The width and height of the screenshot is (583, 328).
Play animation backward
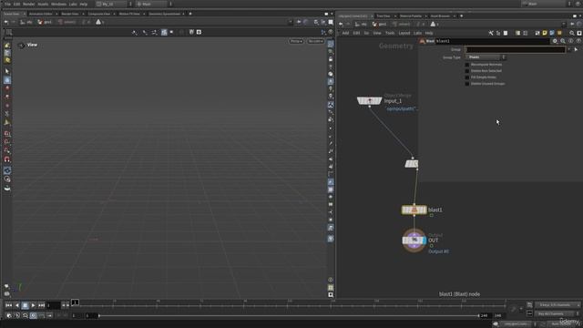[x=16, y=305]
